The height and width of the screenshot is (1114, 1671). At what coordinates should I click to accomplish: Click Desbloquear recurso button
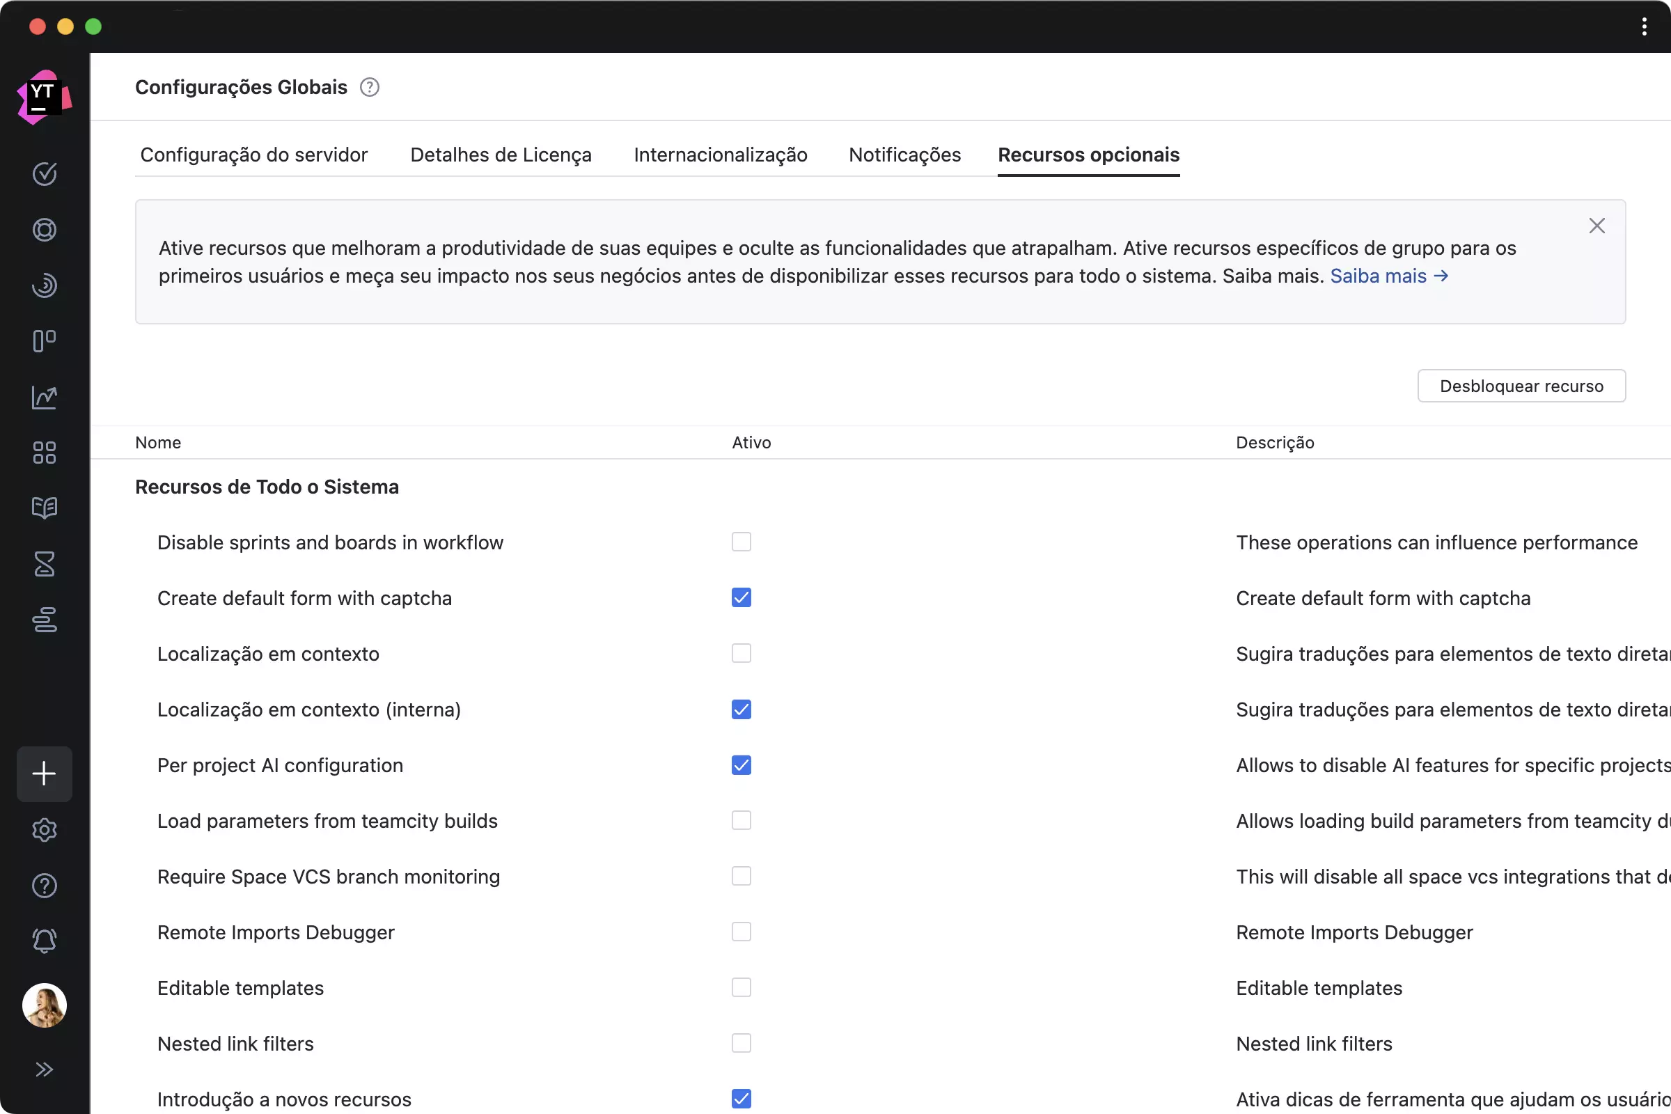(1521, 386)
